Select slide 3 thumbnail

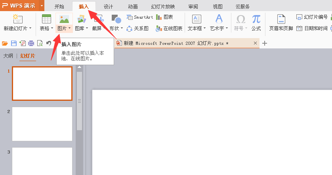point(42,161)
